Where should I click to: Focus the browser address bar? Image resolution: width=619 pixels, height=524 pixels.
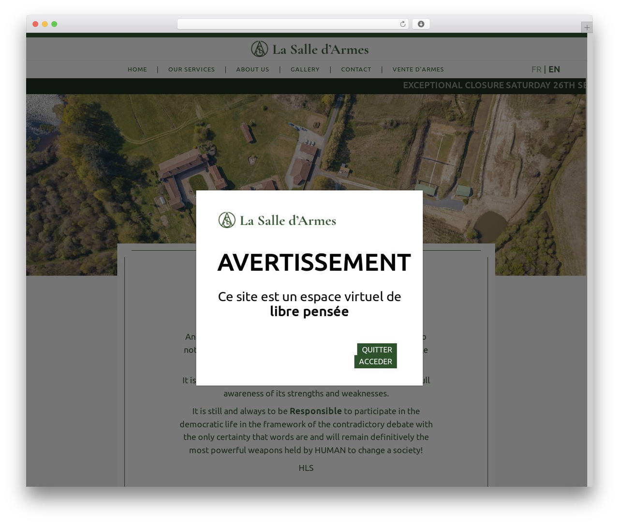293,24
